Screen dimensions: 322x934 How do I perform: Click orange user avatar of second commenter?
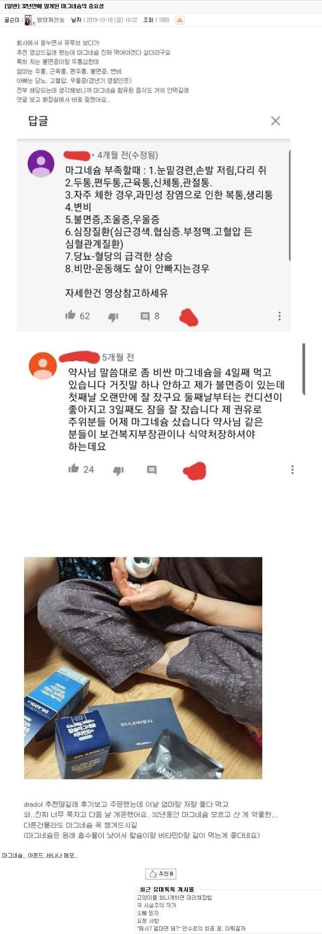(42, 366)
